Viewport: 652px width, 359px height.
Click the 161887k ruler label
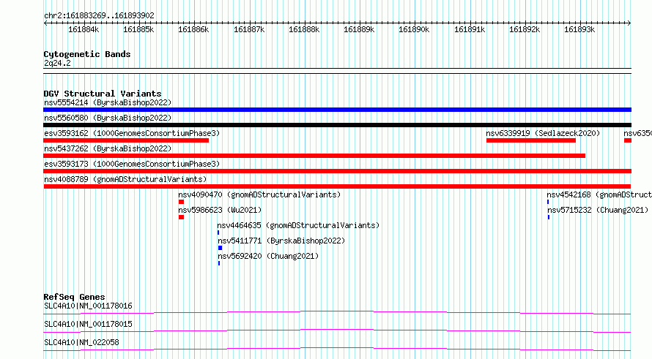pyautogui.click(x=249, y=29)
